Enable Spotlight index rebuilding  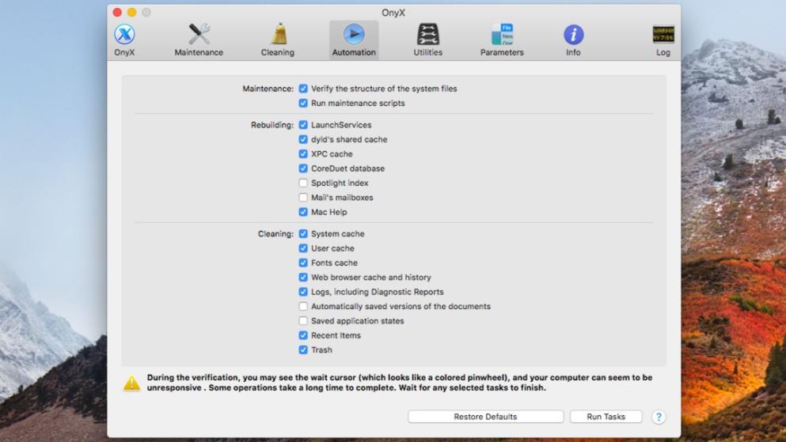point(303,183)
